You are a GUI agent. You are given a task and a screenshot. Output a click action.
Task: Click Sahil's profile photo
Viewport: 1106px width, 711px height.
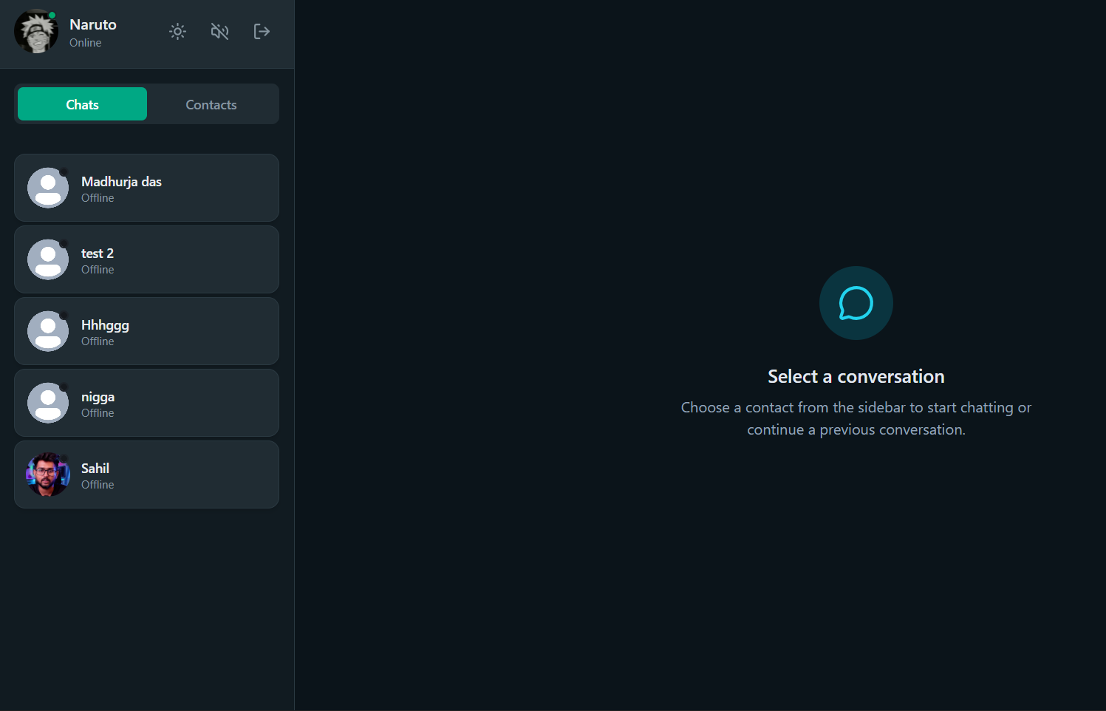tap(48, 474)
